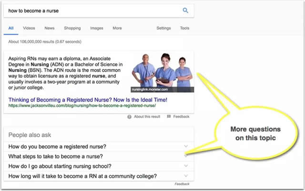The height and width of the screenshot is (191, 305).
Task: Expand "What steps to take to become a nurse?"
Action: click(x=186, y=156)
